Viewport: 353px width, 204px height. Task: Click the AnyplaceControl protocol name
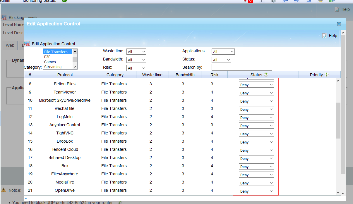pyautogui.click(x=65, y=125)
